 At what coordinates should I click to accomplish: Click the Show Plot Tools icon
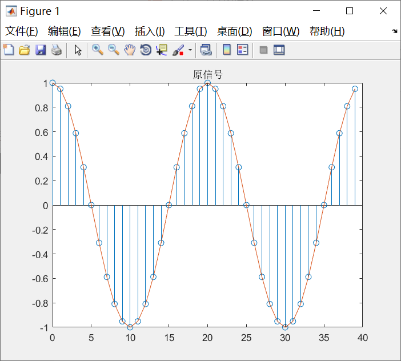279,50
